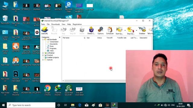Viewport: 193px width, 108px height.
Task: Click the horizontal scrollbar left arrow
Action: pos(63,81)
